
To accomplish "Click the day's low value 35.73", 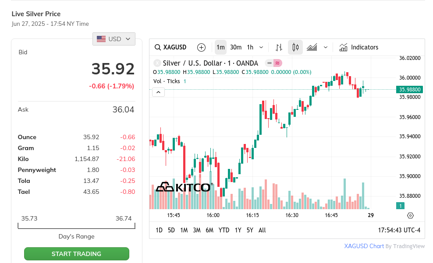I will point(29,219).
